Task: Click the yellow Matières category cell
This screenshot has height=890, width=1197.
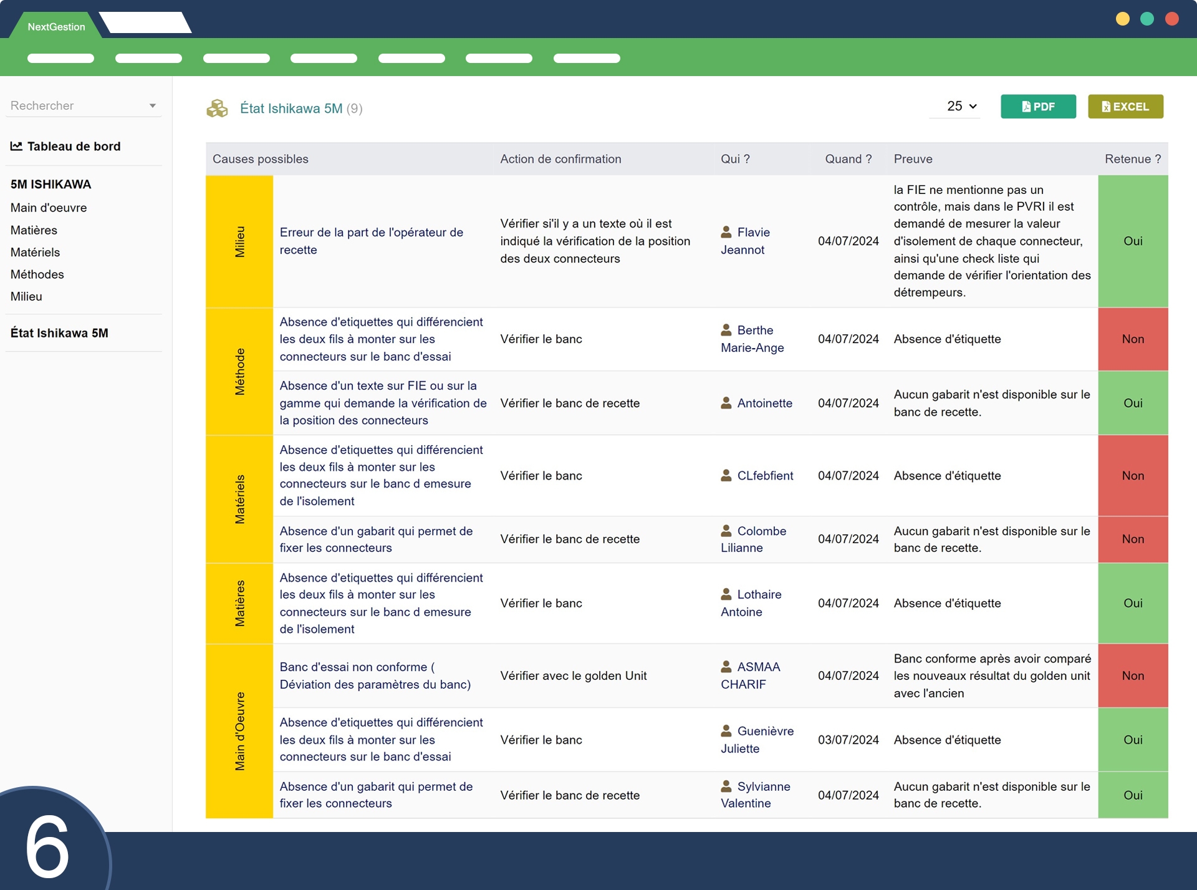Action: [x=239, y=603]
